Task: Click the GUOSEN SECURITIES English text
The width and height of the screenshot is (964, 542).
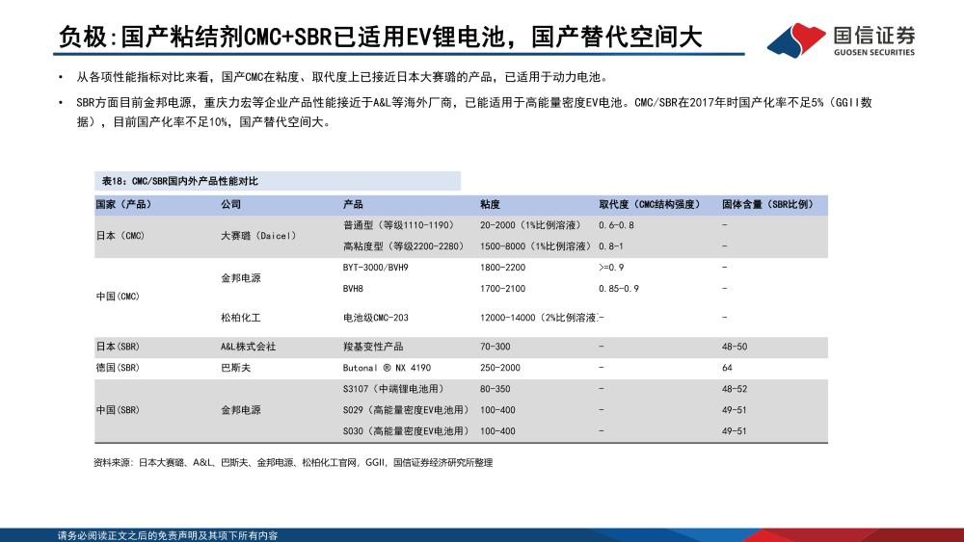Action: [874, 52]
